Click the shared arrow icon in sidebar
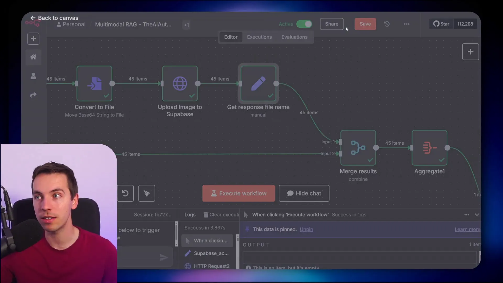This screenshot has width=503, height=283. (x=33, y=95)
